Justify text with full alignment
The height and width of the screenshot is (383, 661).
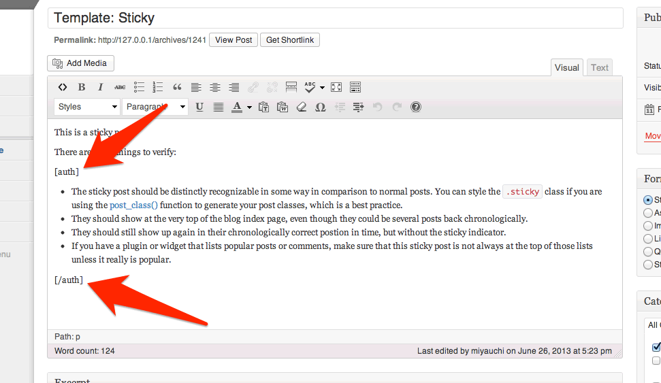(219, 107)
